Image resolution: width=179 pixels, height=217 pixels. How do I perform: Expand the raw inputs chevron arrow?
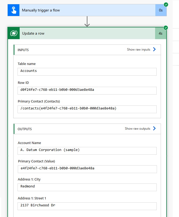(x=155, y=49)
